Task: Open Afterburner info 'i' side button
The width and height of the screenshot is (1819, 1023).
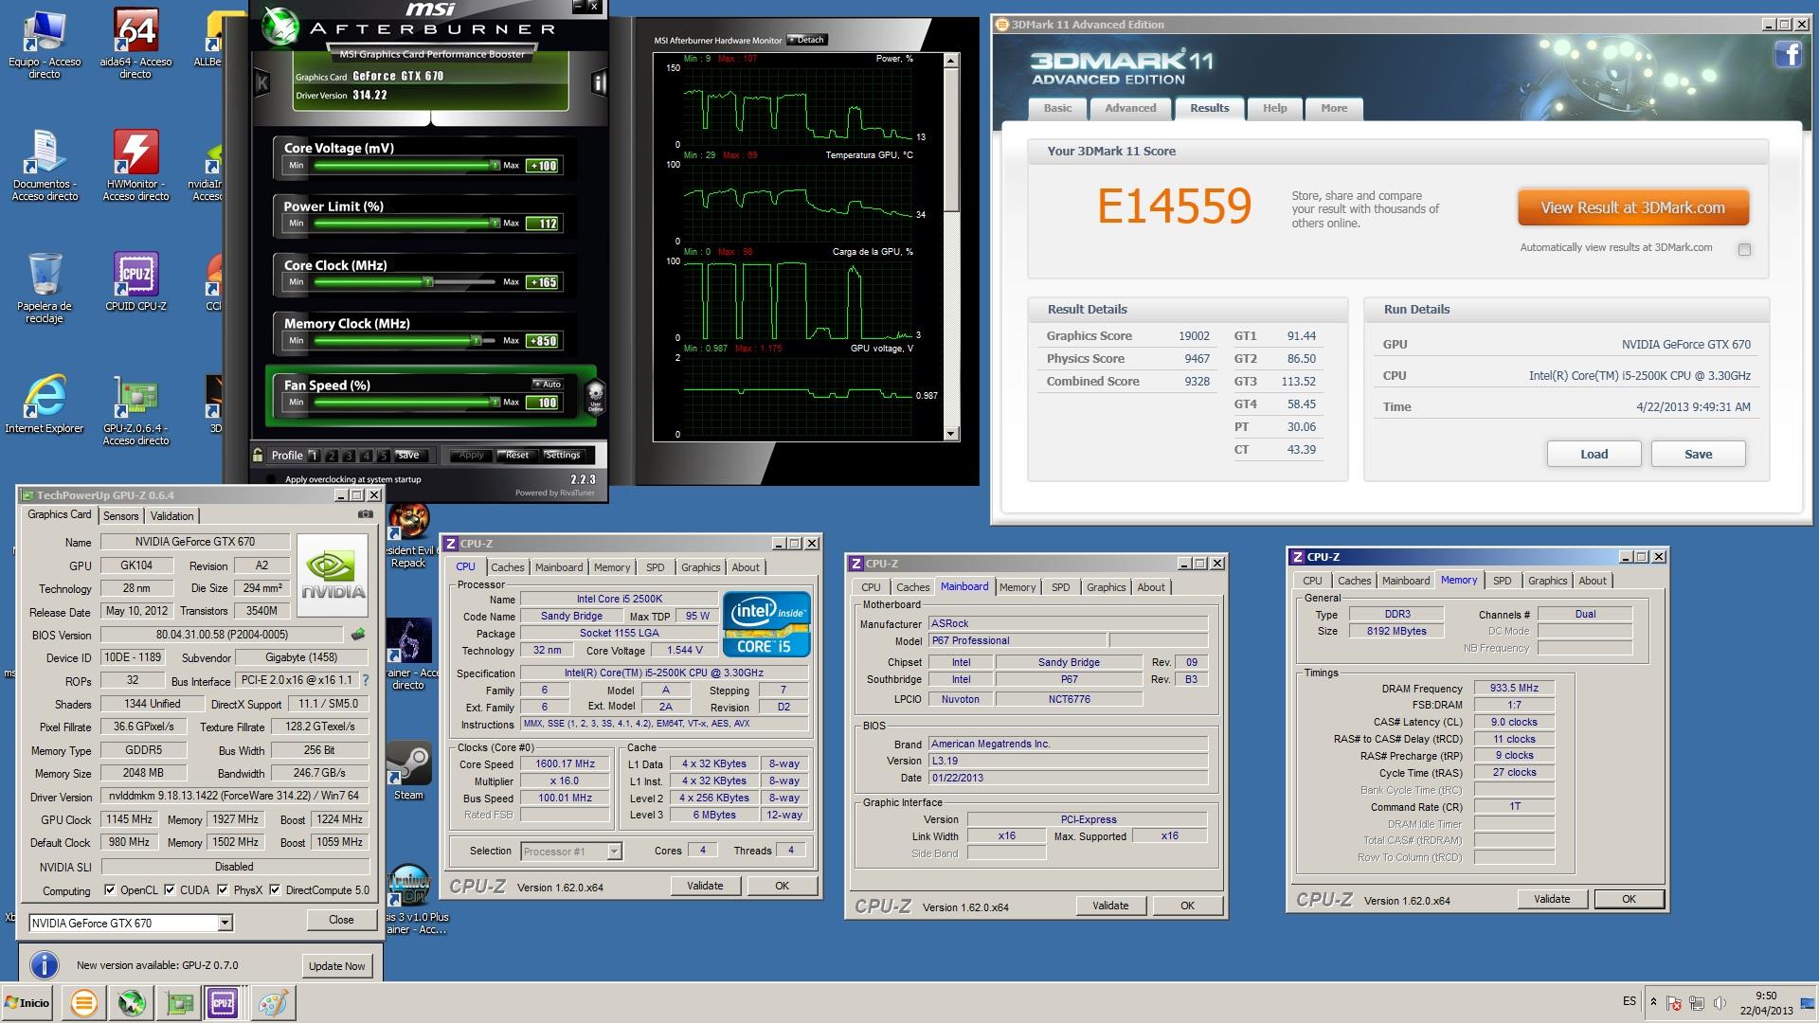Action: coord(599,82)
